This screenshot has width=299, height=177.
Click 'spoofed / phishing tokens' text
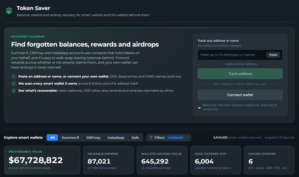[213, 168]
